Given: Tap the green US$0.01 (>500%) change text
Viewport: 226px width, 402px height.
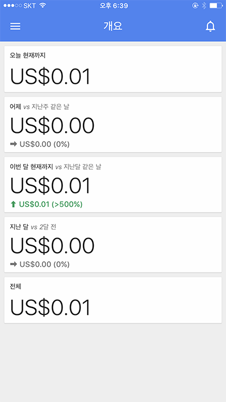Looking at the screenshot, I should 51,204.
